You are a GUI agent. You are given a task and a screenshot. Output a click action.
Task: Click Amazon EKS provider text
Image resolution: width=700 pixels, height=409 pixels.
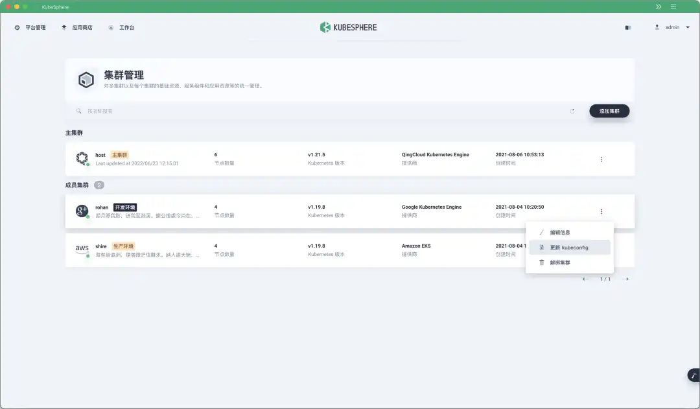(x=416, y=246)
